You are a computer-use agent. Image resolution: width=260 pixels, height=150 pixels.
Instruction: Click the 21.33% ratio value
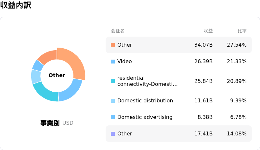[x=237, y=61]
